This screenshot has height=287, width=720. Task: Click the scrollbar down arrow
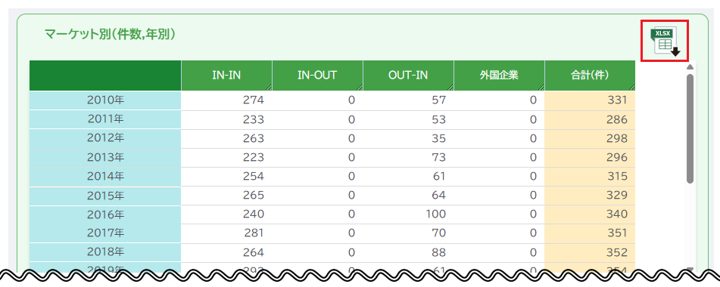coord(690,270)
